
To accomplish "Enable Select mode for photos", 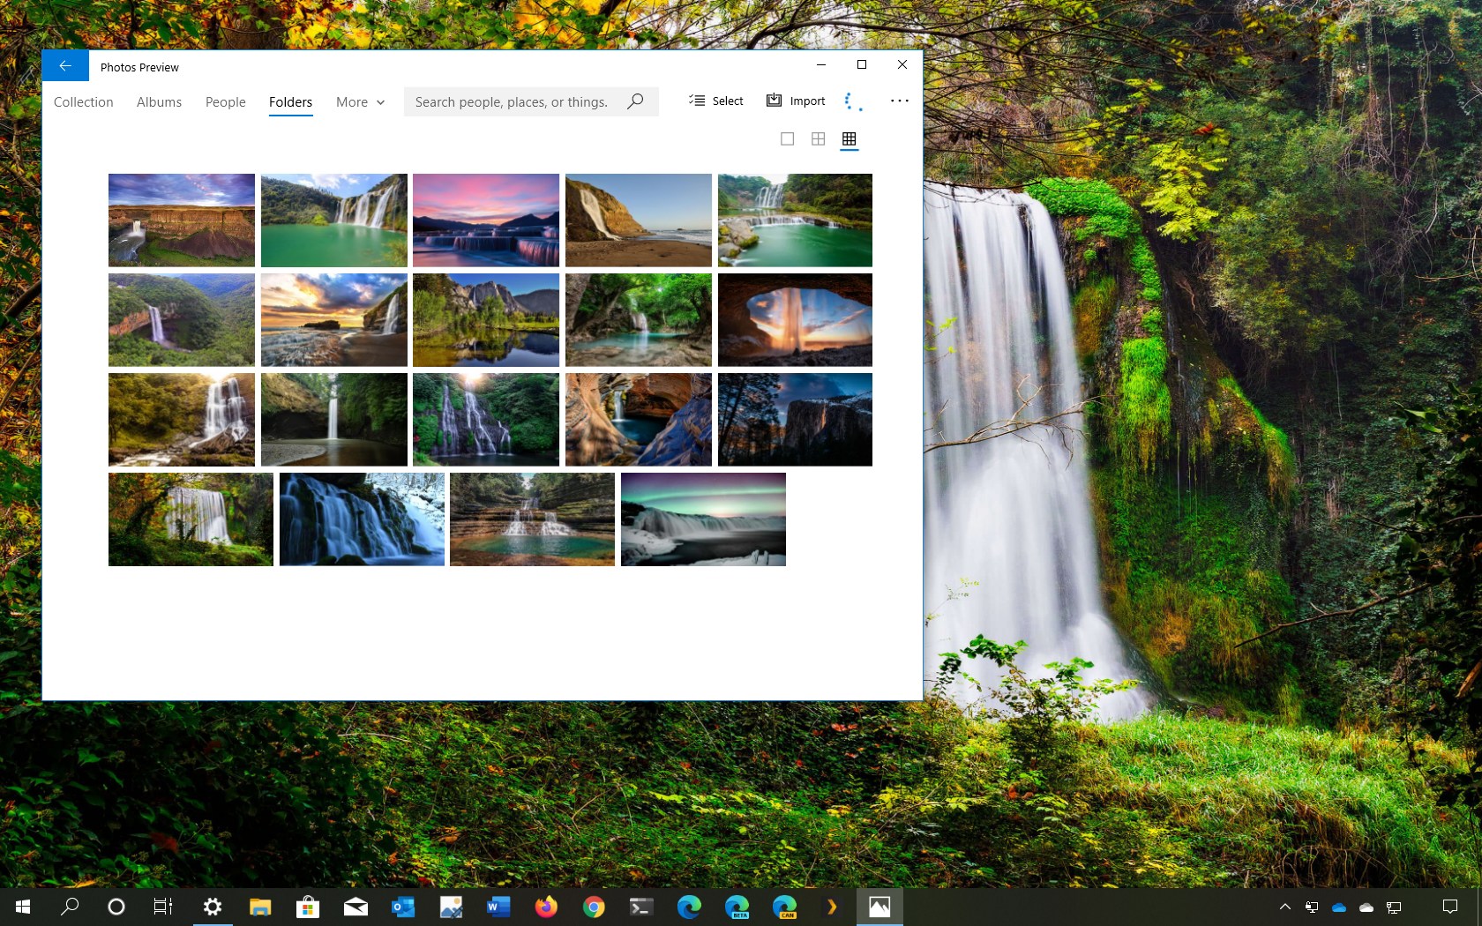I will [715, 101].
